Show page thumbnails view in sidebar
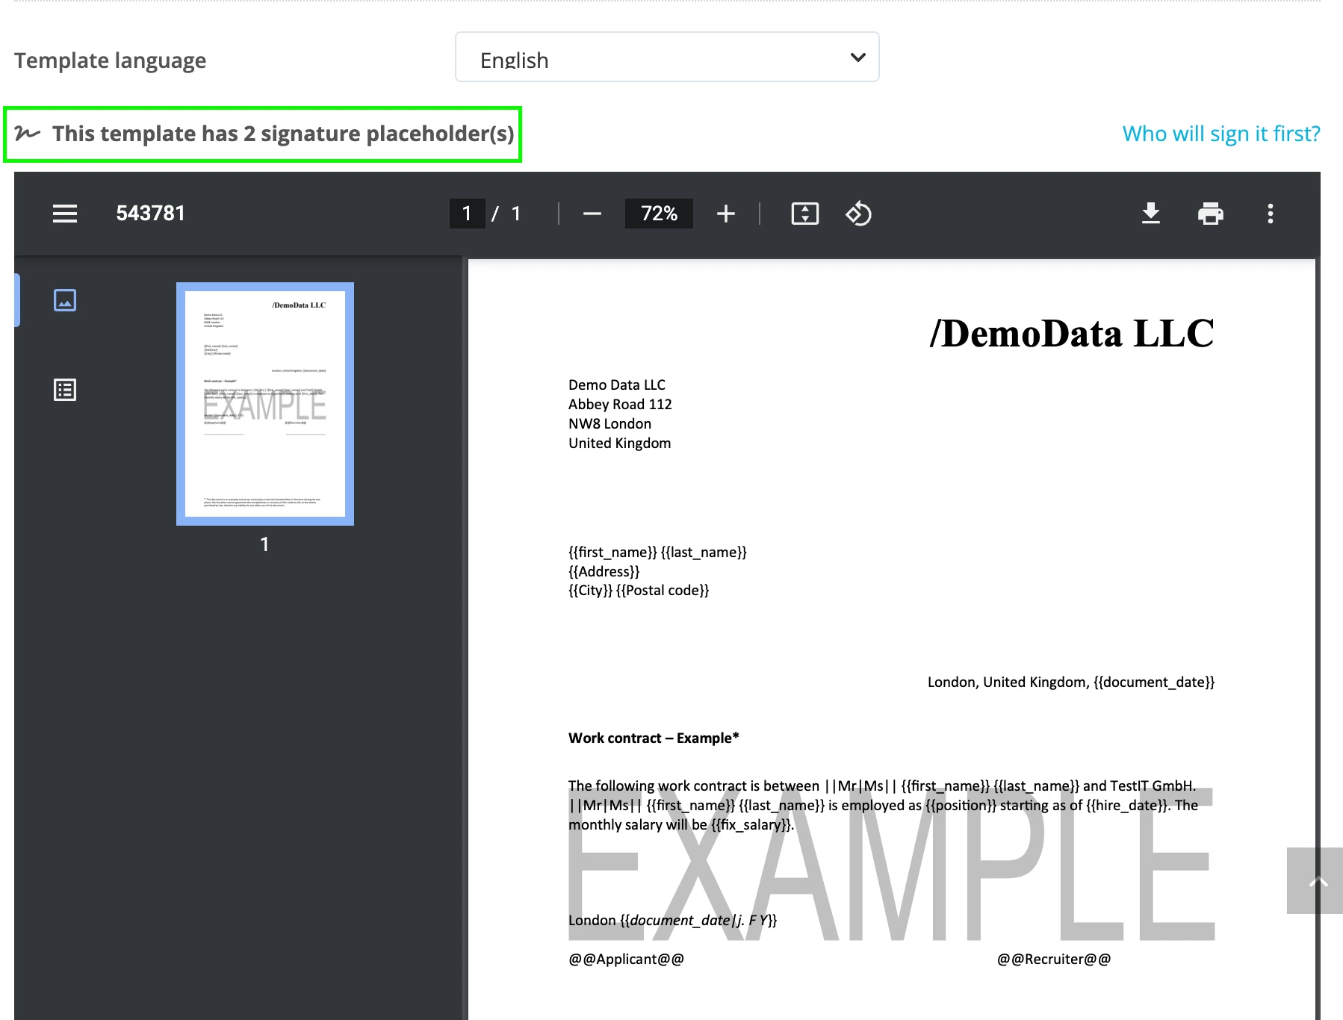 (x=65, y=300)
